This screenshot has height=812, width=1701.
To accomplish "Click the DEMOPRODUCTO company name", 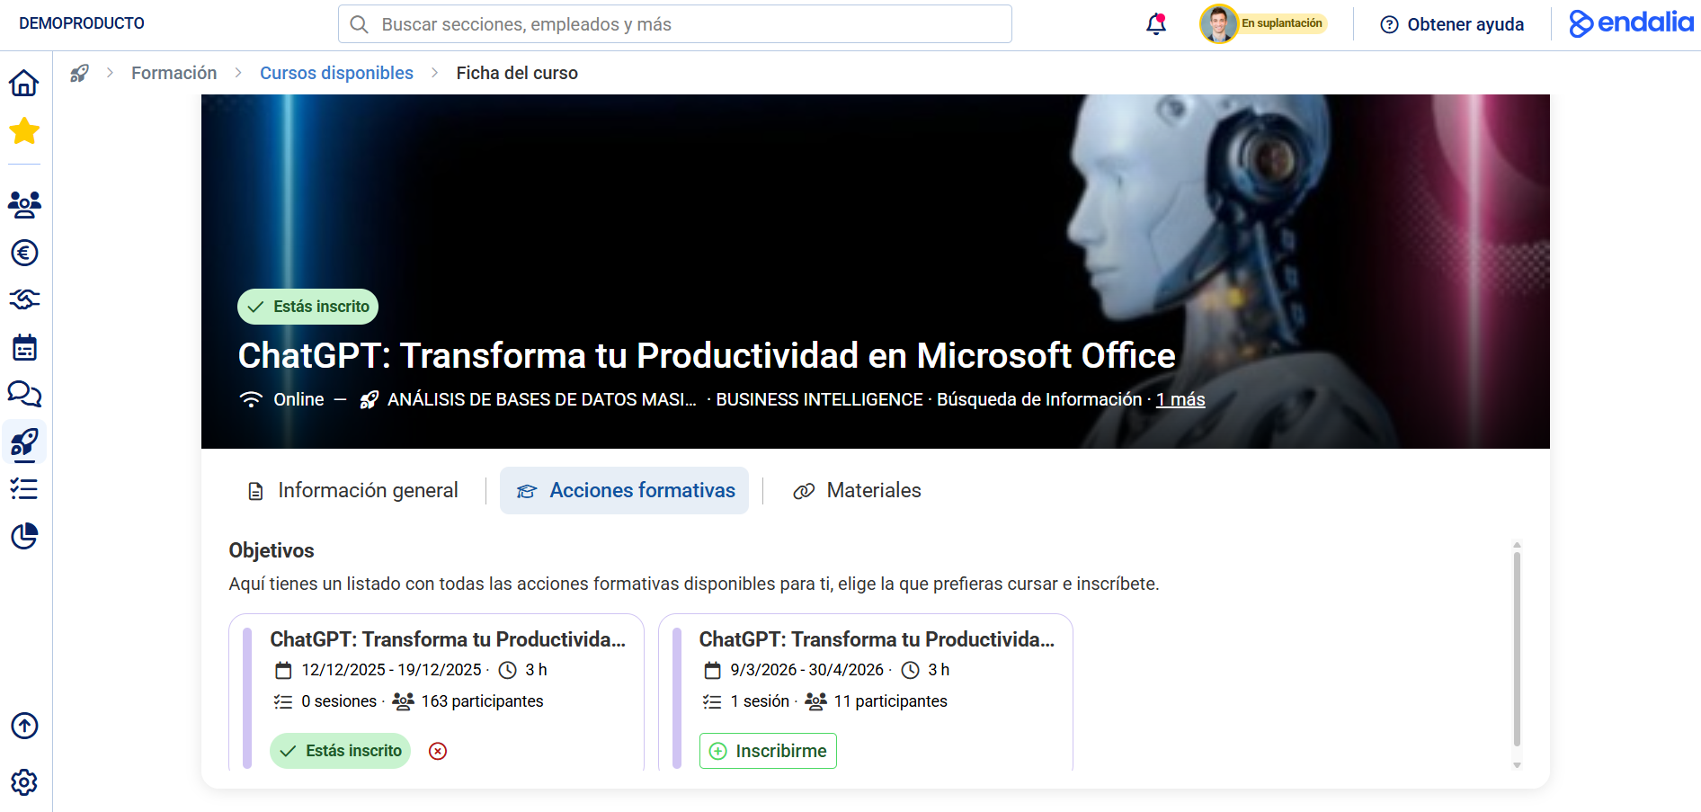I will 82,23.
